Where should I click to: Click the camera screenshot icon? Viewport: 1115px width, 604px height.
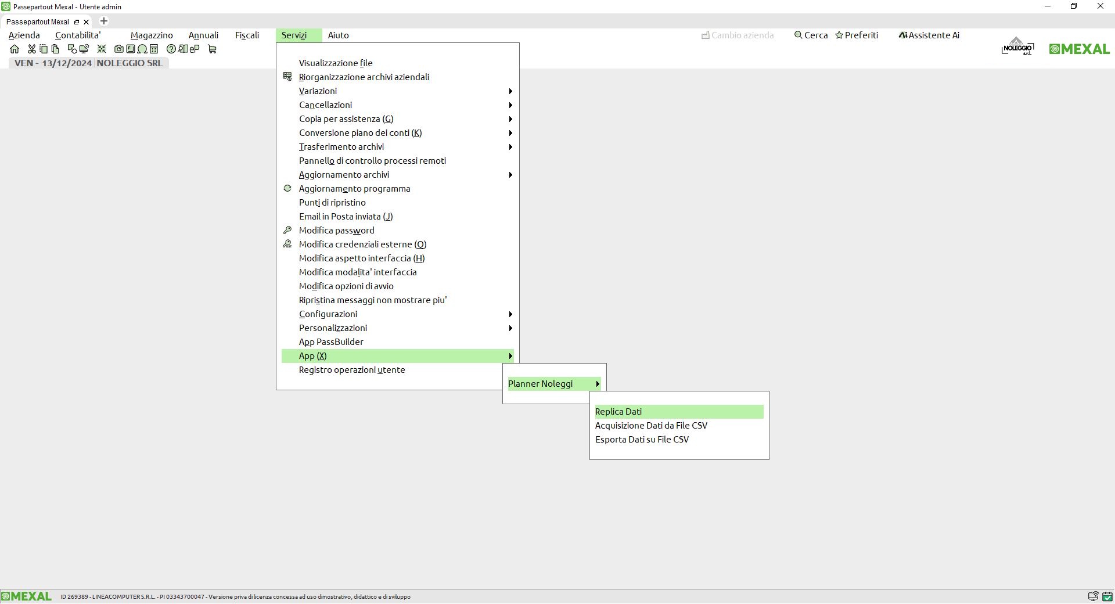(119, 49)
